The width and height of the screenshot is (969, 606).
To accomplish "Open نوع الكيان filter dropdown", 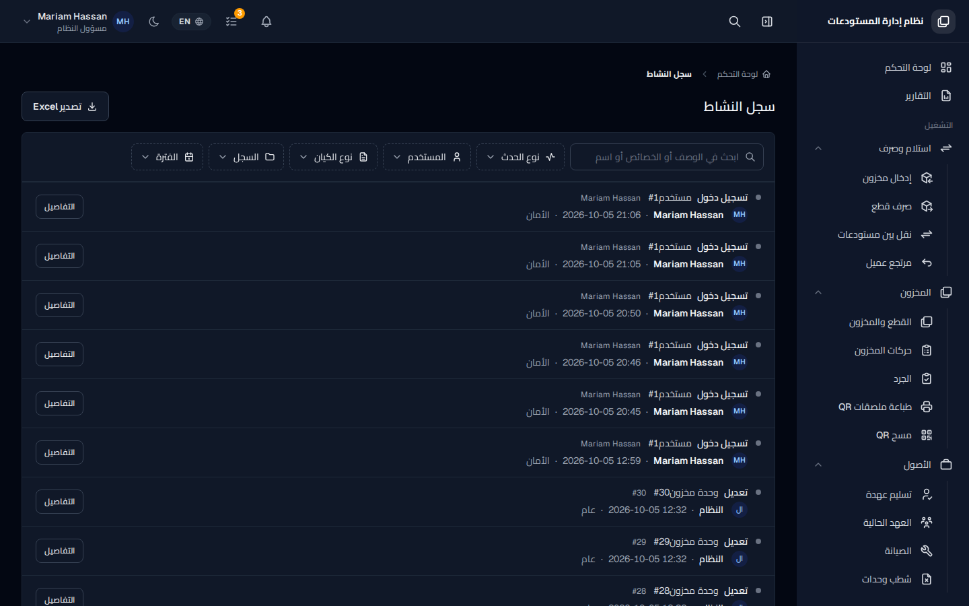I will point(333,157).
